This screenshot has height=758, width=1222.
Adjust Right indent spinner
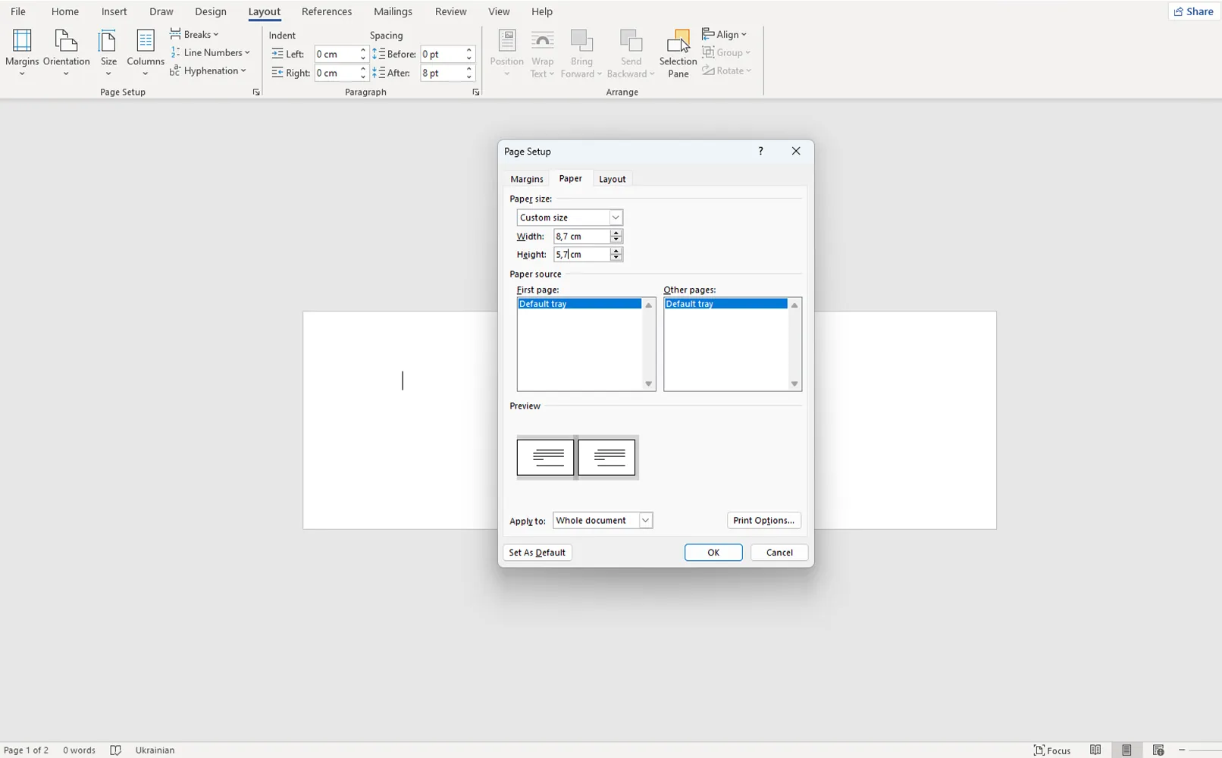(363, 73)
